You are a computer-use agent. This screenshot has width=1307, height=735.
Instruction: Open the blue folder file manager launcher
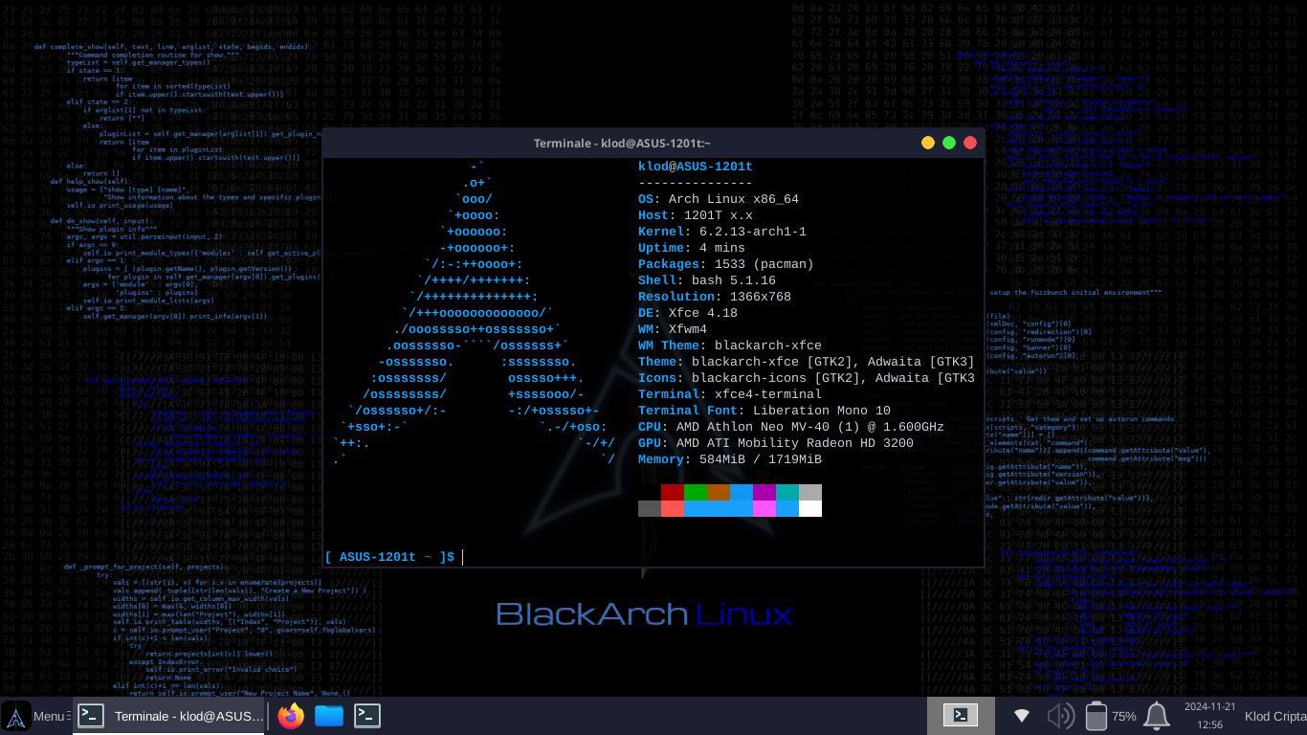point(329,716)
